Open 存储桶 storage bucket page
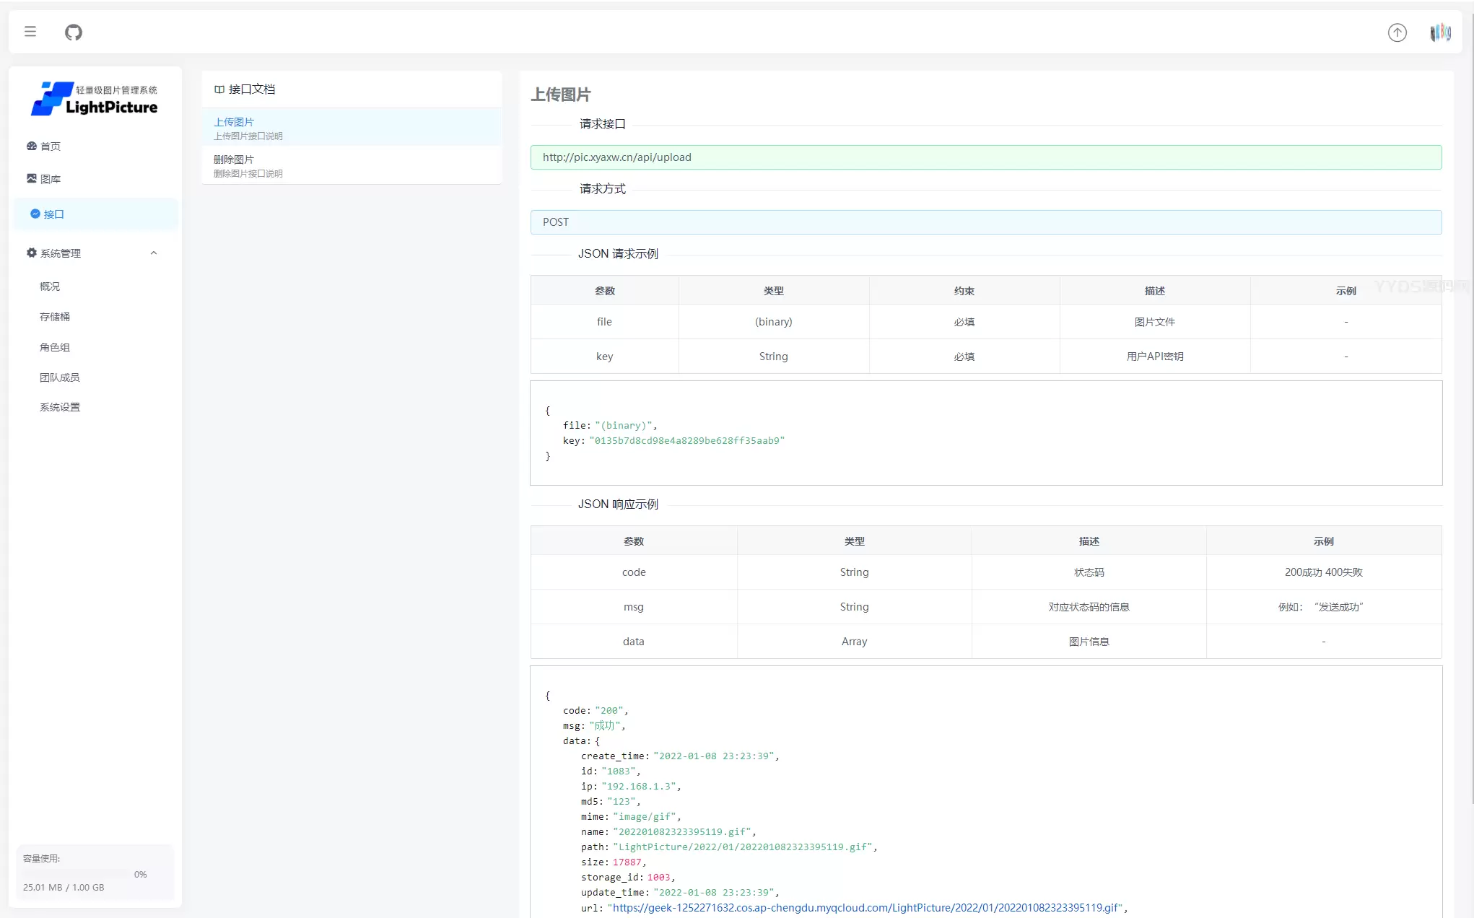The image size is (1474, 918). click(x=55, y=317)
